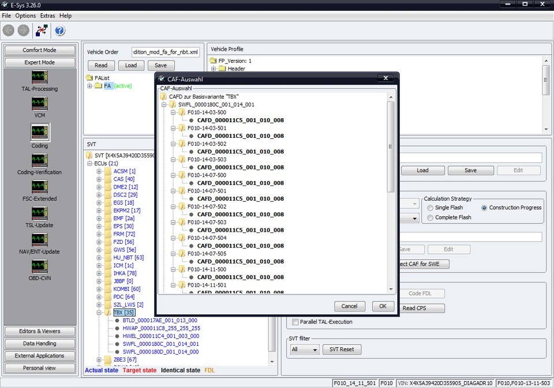
Task: Select the Single Flash radio button
Action: 430,208
